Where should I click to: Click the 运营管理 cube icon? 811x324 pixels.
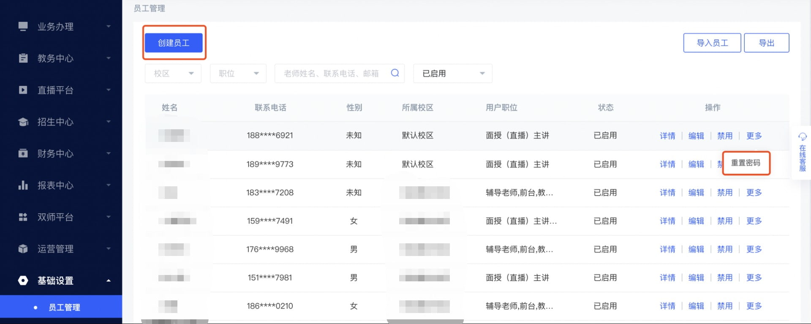pos(23,249)
